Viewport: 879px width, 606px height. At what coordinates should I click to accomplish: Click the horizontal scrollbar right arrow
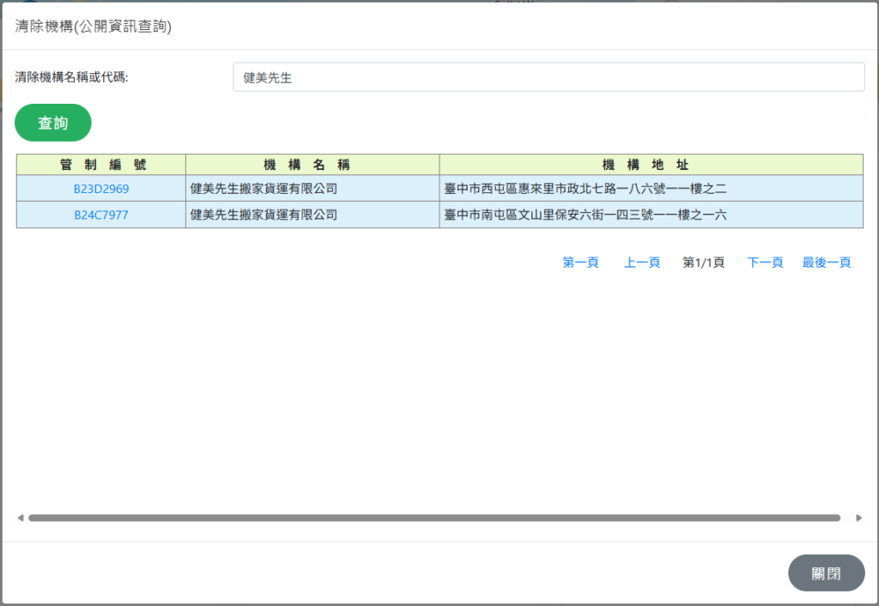point(858,518)
